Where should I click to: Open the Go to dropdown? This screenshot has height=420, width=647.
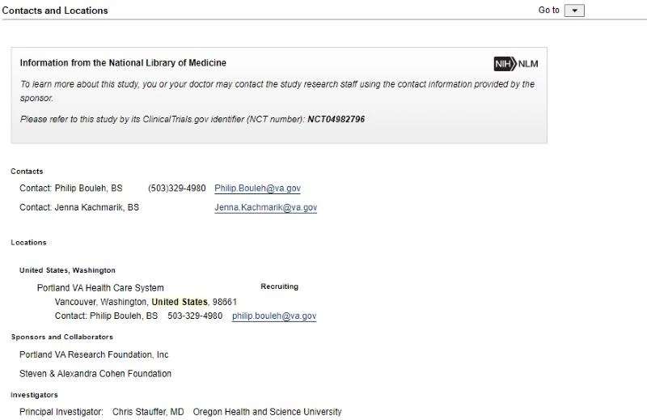pyautogui.click(x=574, y=11)
